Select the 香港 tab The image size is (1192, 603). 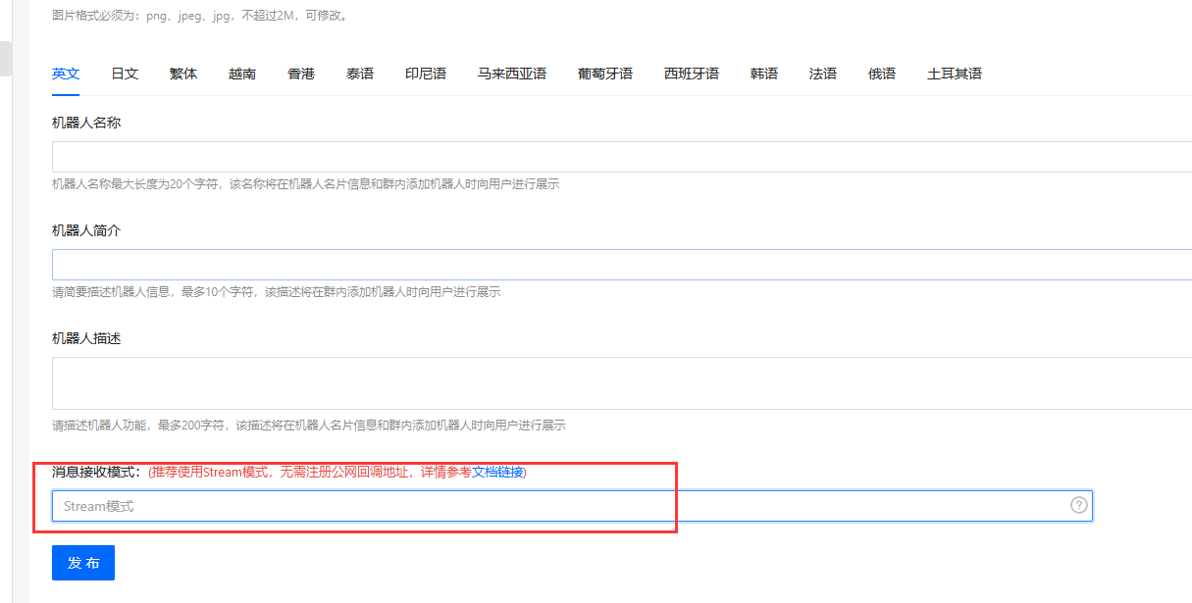(301, 74)
